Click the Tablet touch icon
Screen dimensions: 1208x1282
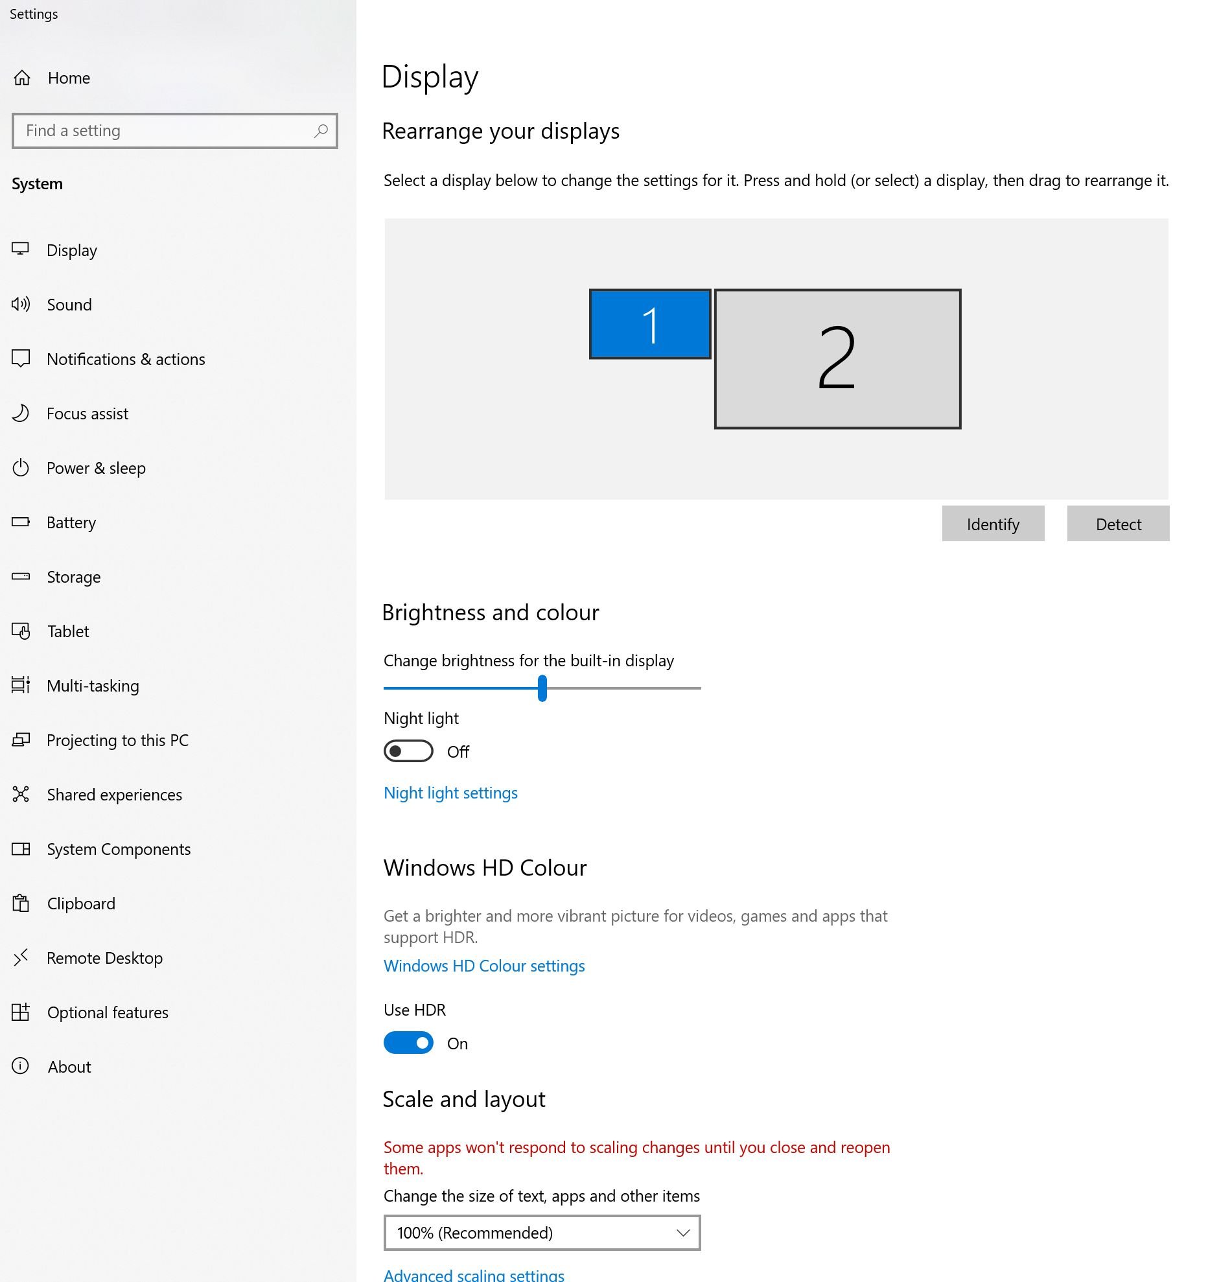(21, 631)
